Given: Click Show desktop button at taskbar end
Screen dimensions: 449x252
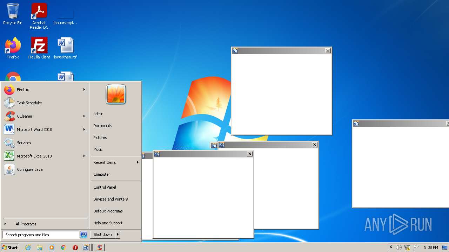Looking at the screenshot, I should click(x=445, y=247).
